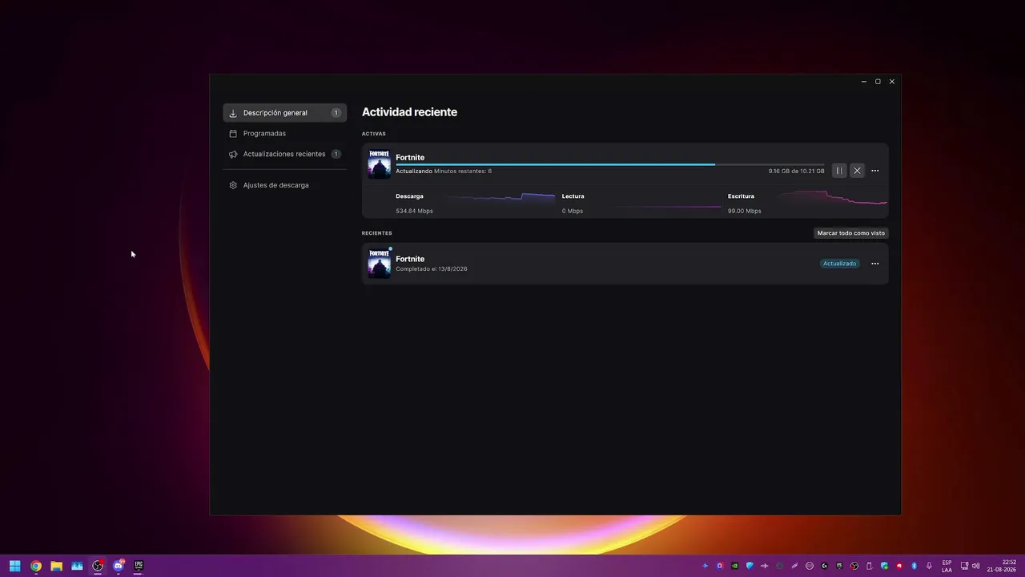
Task: Click the Windows Security tray icon
Action: click(885, 566)
